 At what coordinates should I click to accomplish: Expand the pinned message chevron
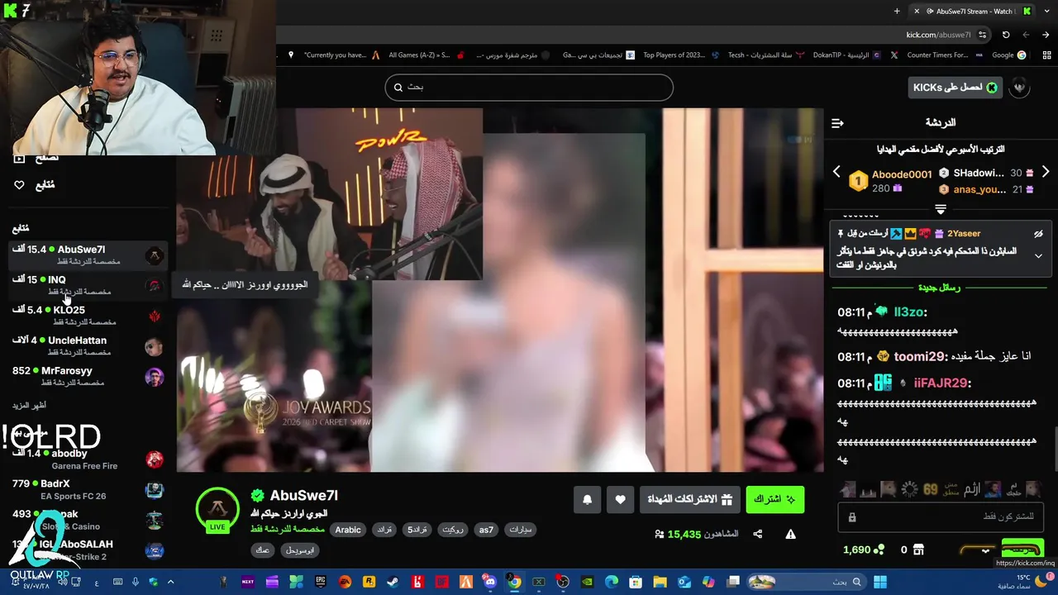coord(1038,256)
